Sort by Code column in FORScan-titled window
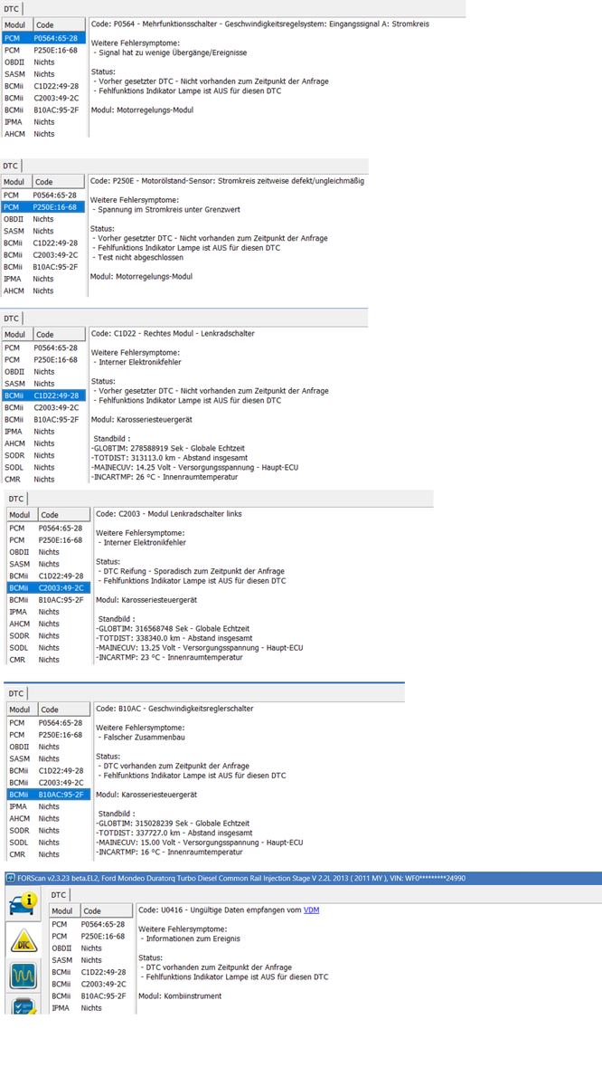Screen dimensions: 602x1086 coord(104,910)
